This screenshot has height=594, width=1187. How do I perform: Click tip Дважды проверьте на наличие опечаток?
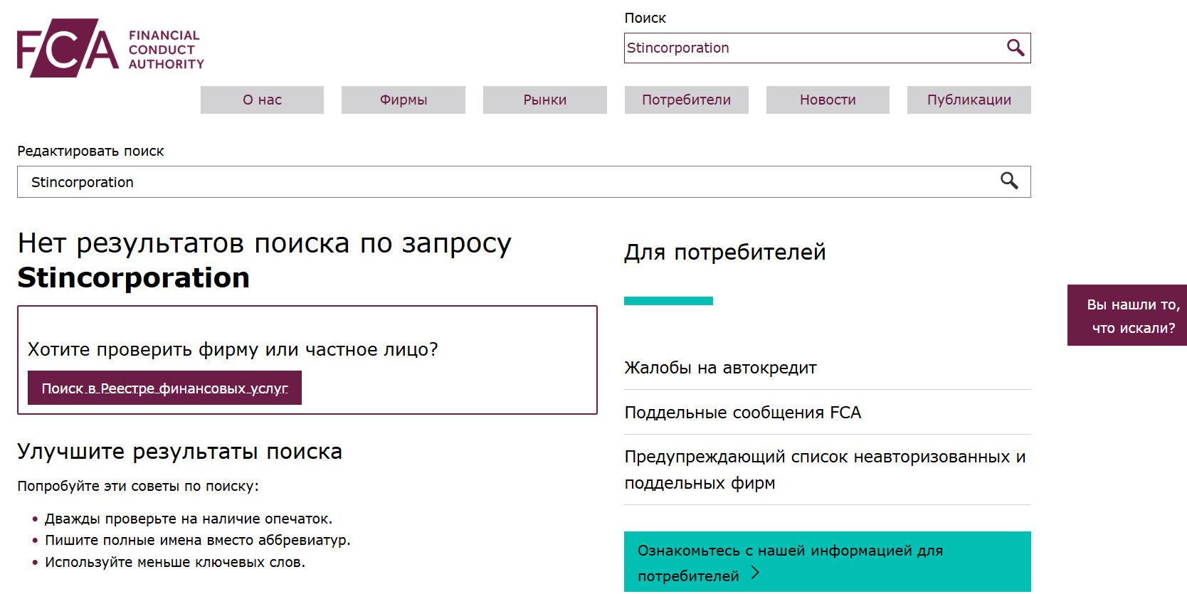tap(189, 519)
